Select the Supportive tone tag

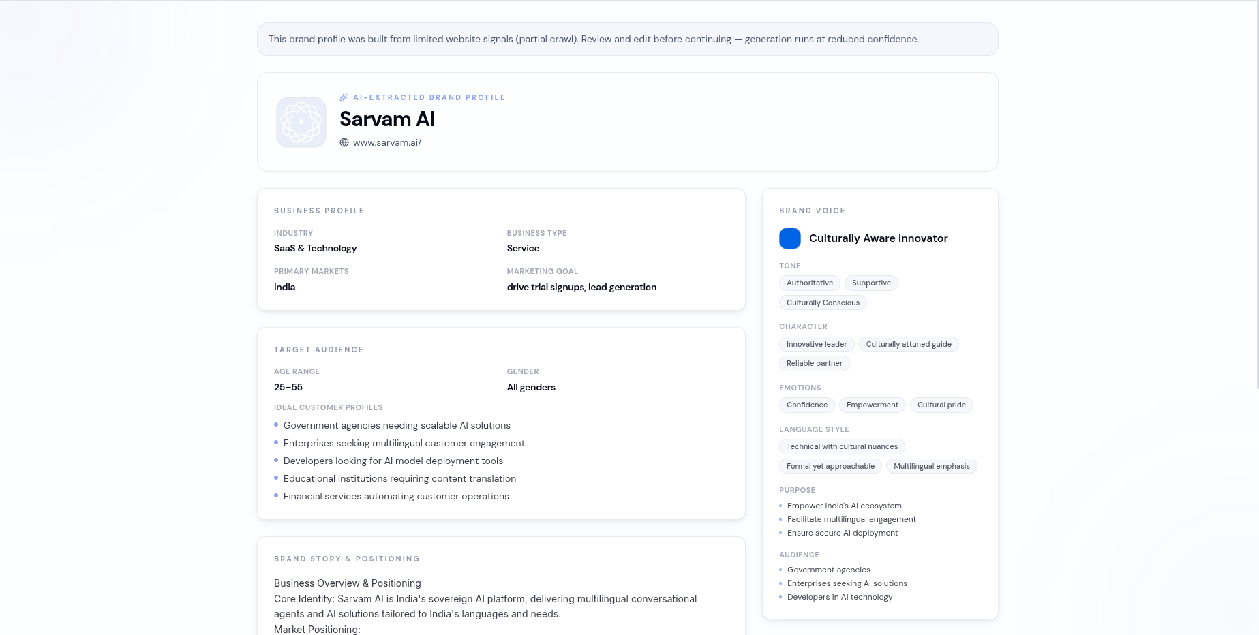871,283
